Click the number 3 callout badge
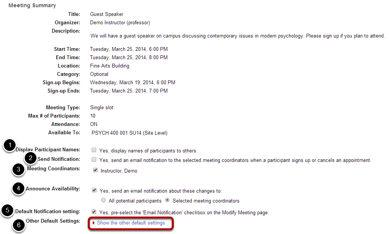 (x=18, y=170)
